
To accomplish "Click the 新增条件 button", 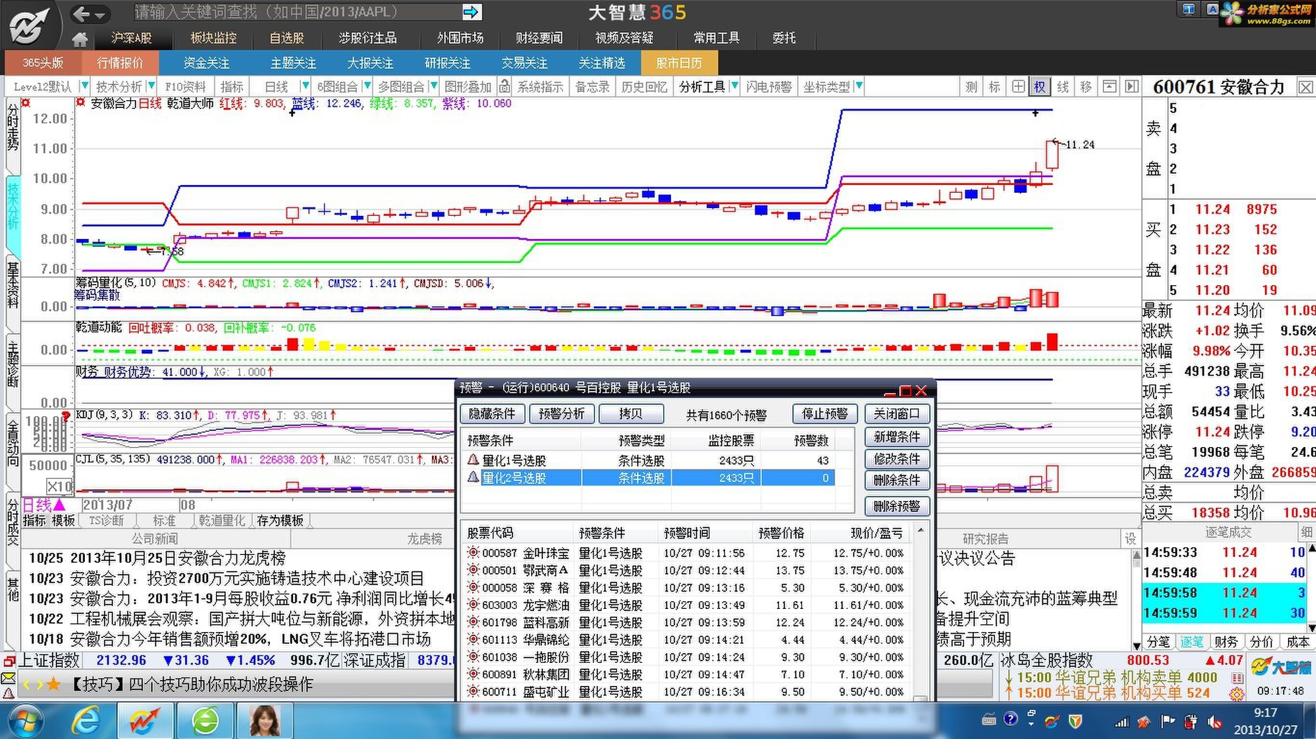I will [x=897, y=436].
